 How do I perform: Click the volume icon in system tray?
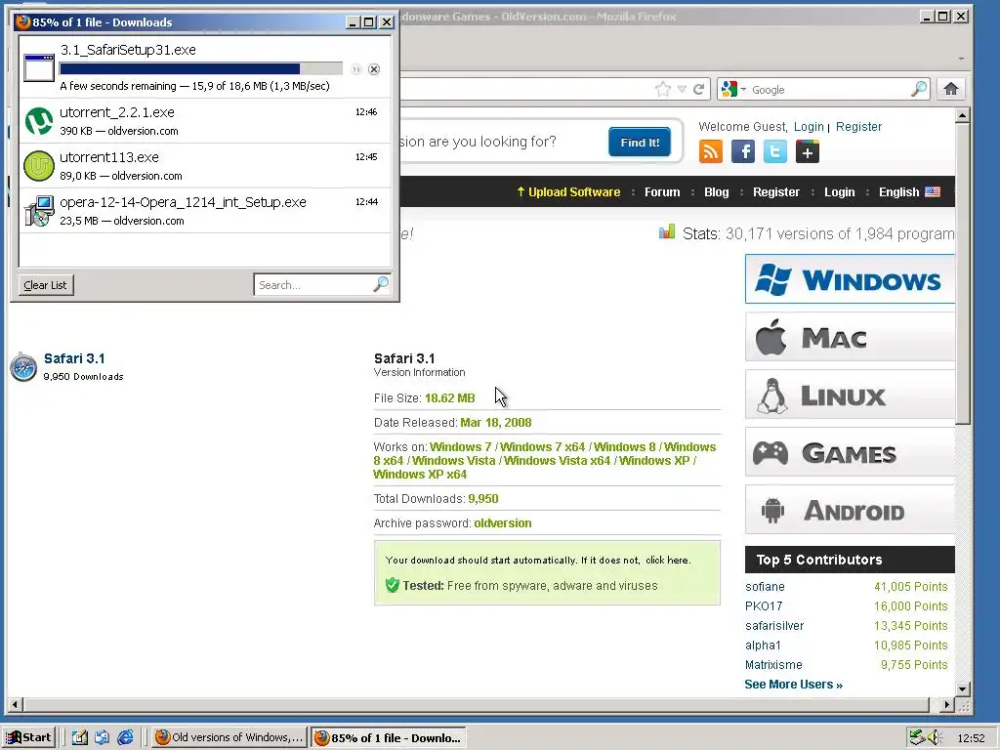coord(935,737)
